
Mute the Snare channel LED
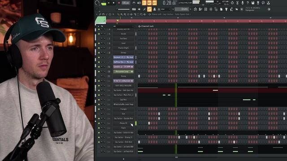tap(99, 128)
